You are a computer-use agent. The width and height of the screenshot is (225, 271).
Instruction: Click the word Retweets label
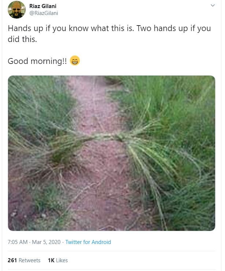(x=29, y=260)
